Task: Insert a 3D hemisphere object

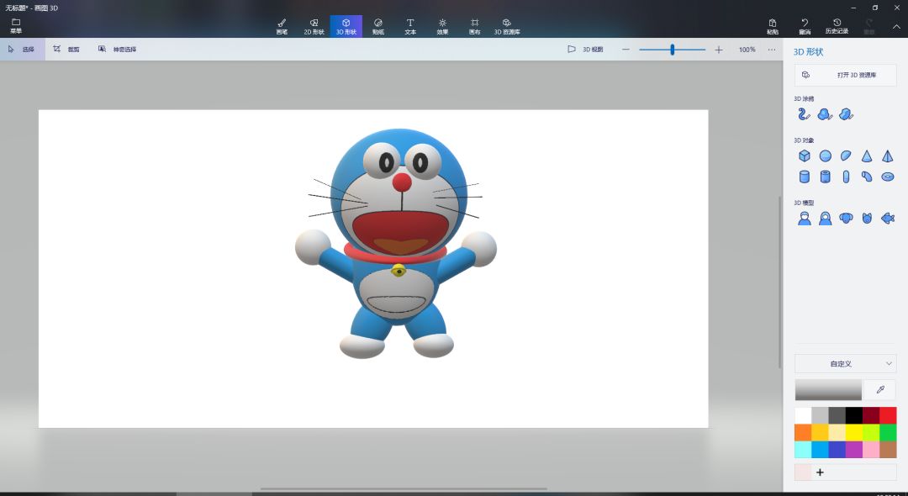Action: click(x=846, y=156)
